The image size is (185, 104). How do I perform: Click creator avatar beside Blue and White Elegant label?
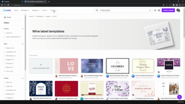82,76
